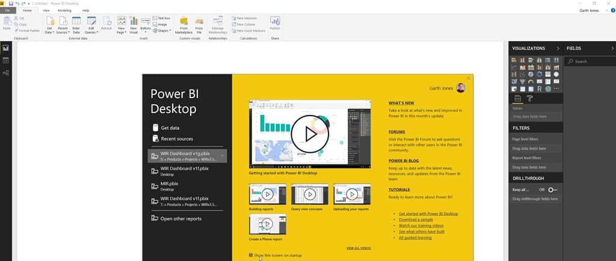
Task: Open the Query view concepts video thumbnail
Action: click(x=310, y=194)
